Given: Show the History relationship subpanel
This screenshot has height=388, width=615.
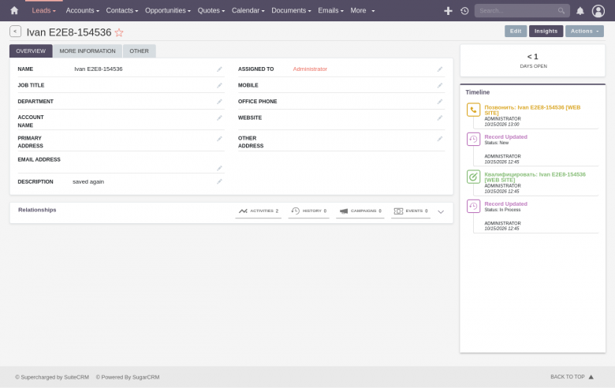Looking at the screenshot, I should (x=308, y=211).
